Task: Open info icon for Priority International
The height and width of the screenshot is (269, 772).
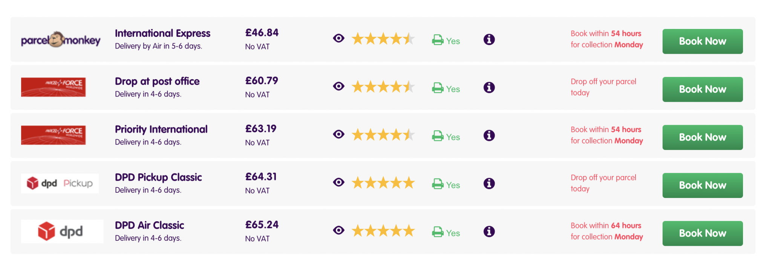Action: pos(489,136)
